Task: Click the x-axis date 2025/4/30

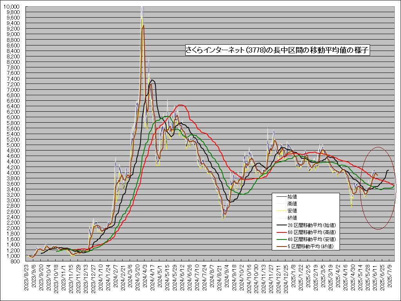Action: pos(353,278)
